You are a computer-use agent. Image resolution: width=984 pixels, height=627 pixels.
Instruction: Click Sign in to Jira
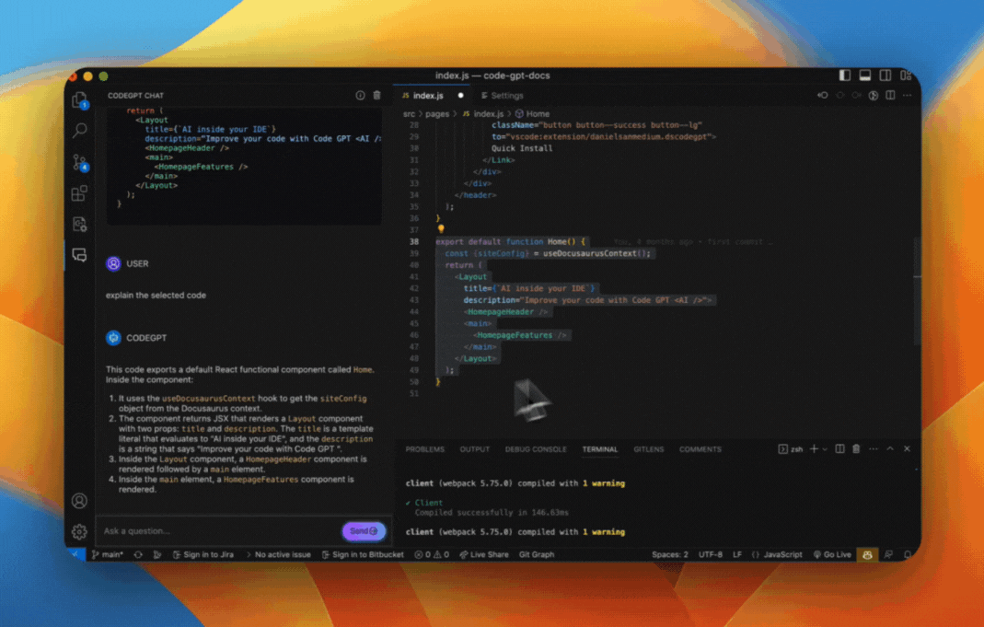click(203, 555)
